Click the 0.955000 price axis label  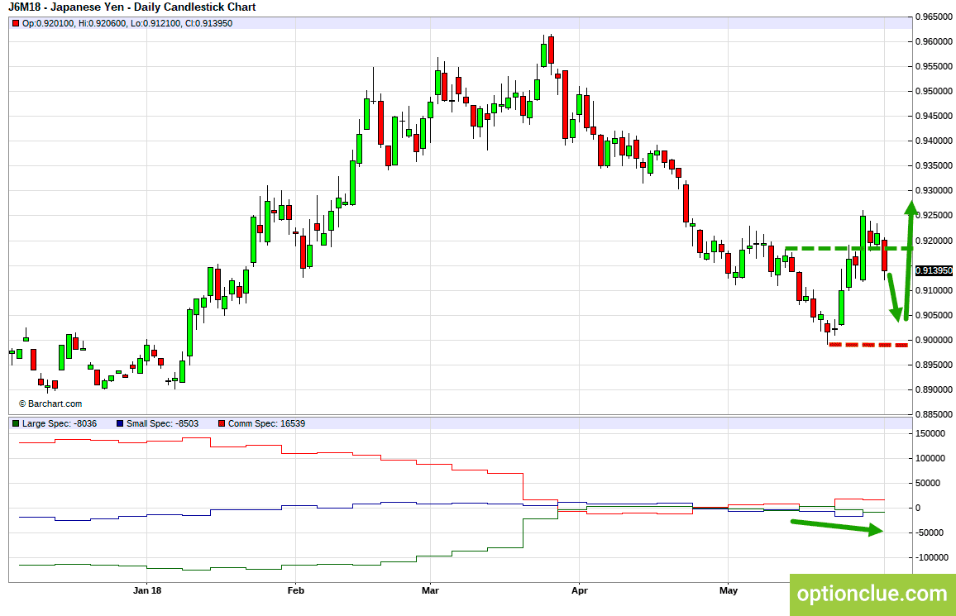[934, 66]
